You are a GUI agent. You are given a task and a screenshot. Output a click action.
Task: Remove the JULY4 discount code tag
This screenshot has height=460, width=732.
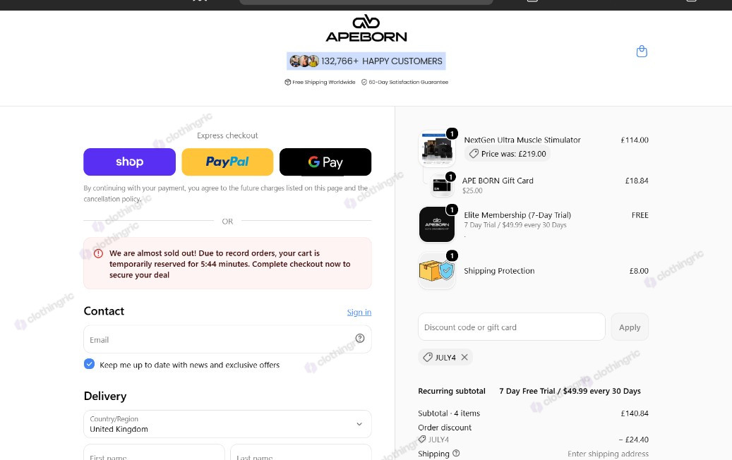click(464, 357)
